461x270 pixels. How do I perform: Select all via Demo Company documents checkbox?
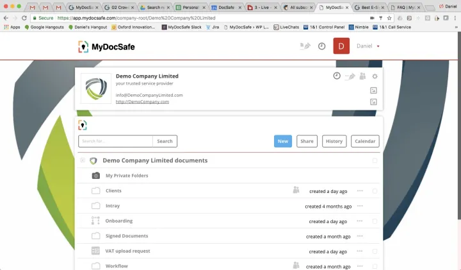(375, 161)
